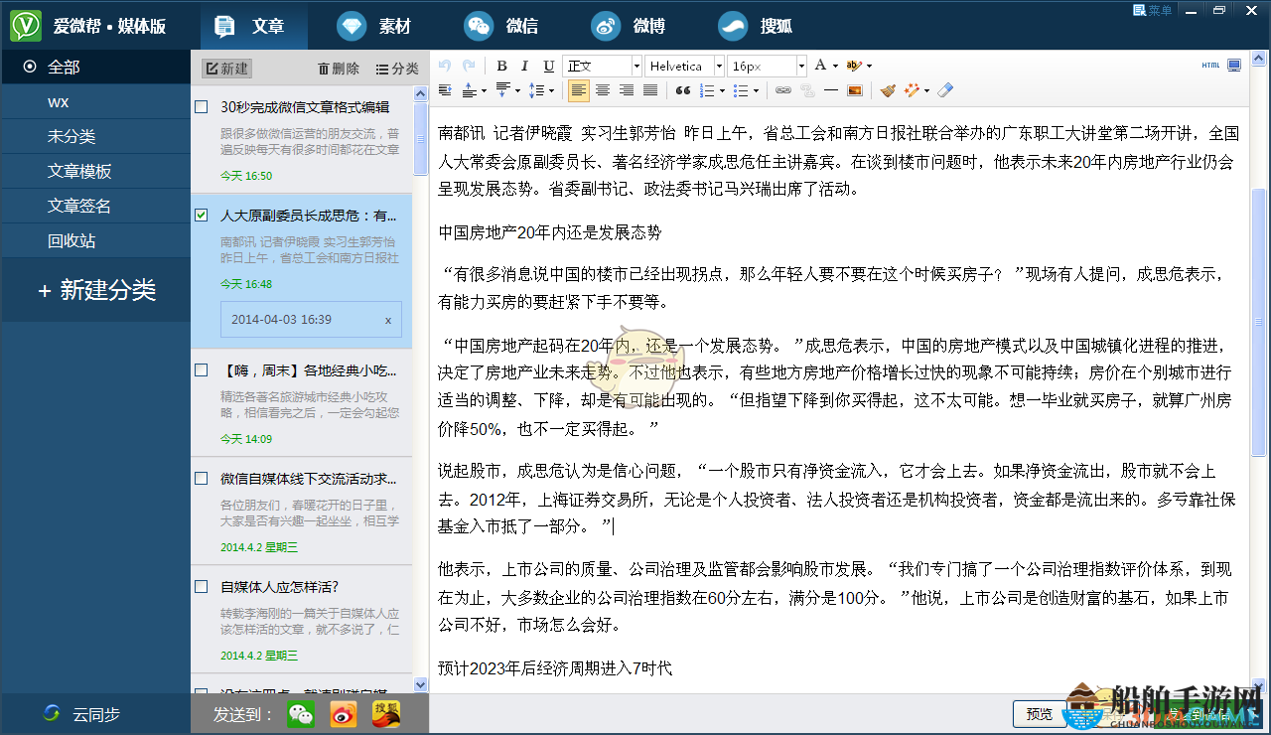Send the article to Sohu
The width and height of the screenshot is (1271, 735).
386,714
